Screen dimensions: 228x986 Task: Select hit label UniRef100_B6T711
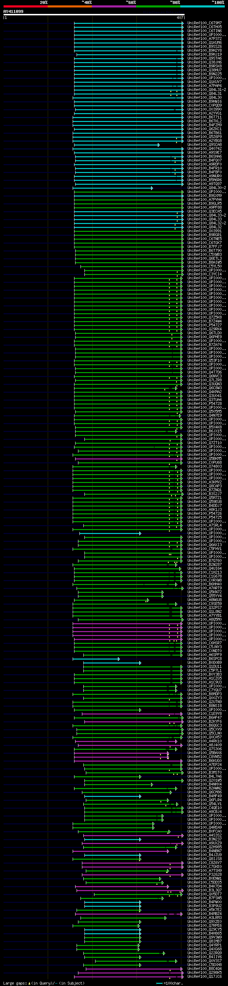click(204, 117)
